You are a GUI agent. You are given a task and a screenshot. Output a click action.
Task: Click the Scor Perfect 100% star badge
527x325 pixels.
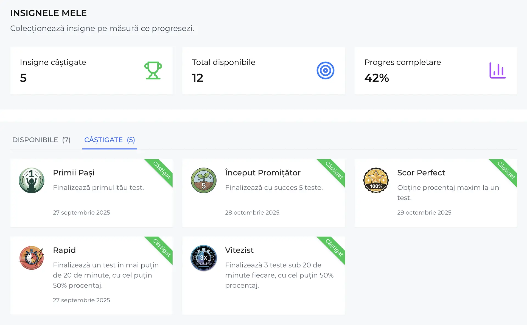(x=376, y=180)
